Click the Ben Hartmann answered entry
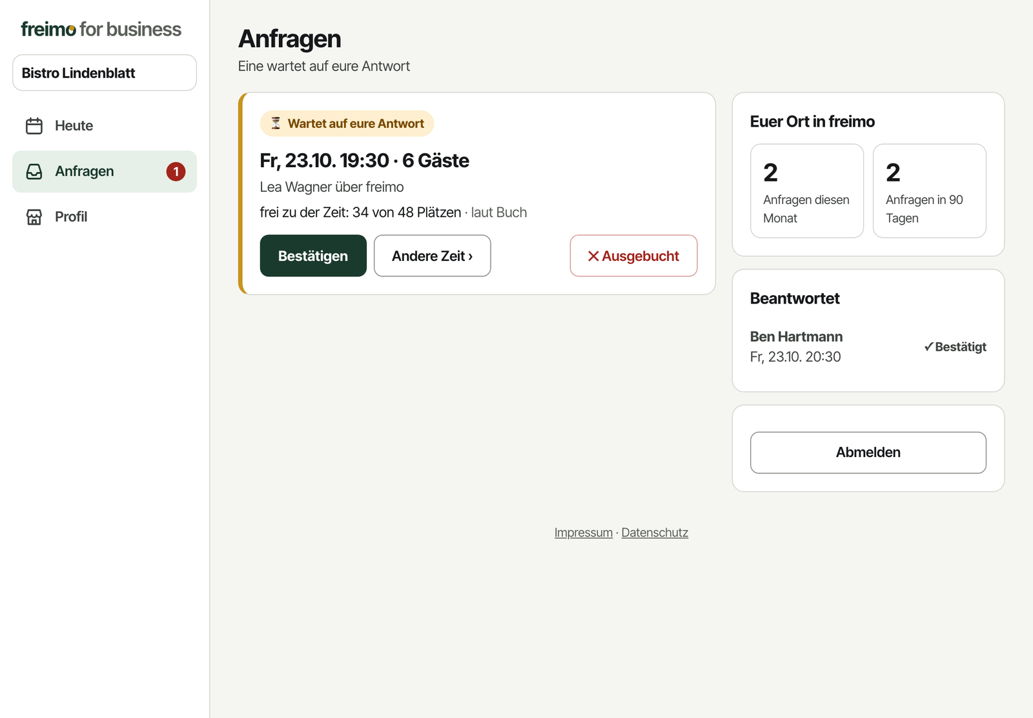 point(868,347)
